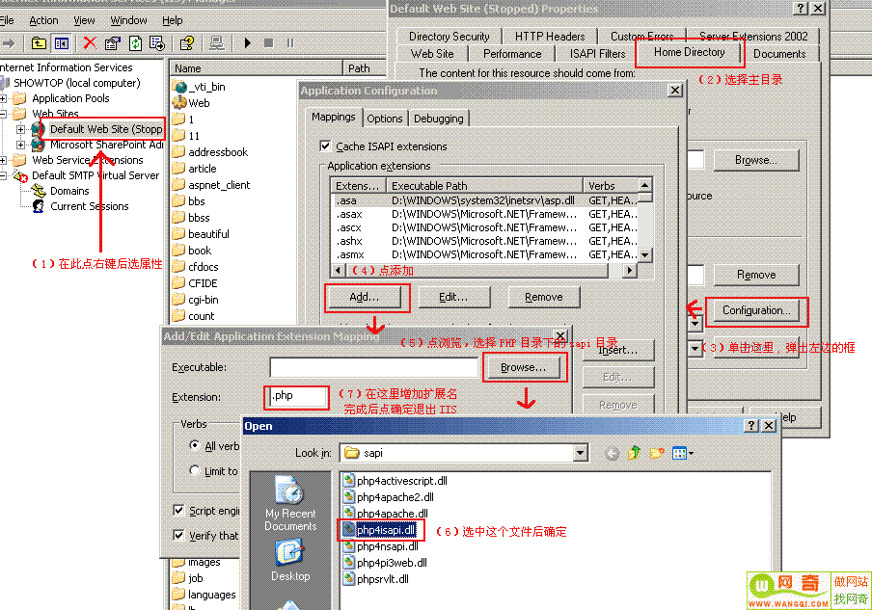Switch to the Documents tab
The width and height of the screenshot is (872, 610).
(779, 54)
